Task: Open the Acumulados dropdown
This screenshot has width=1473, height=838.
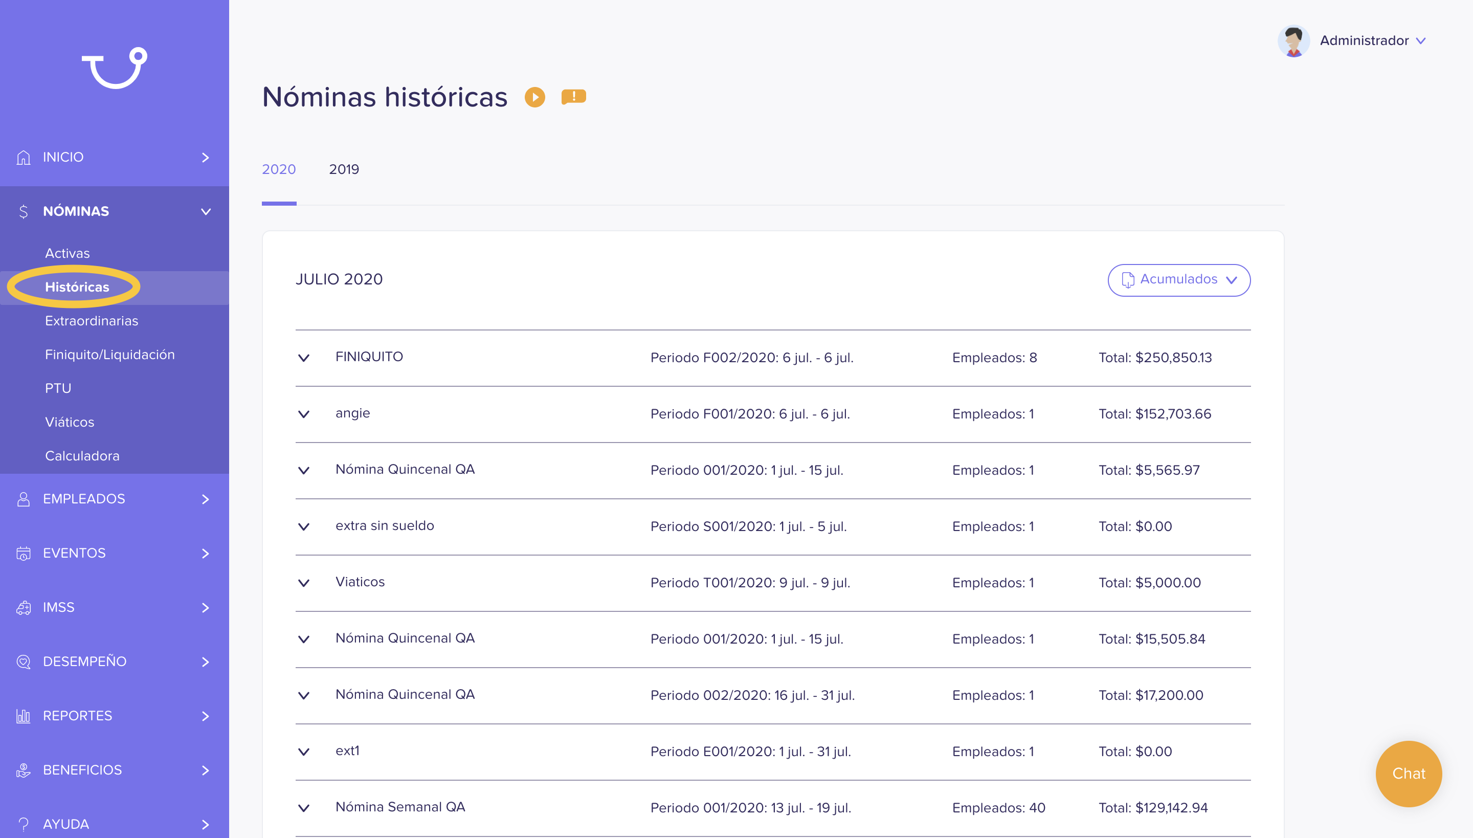Action: 1179,280
